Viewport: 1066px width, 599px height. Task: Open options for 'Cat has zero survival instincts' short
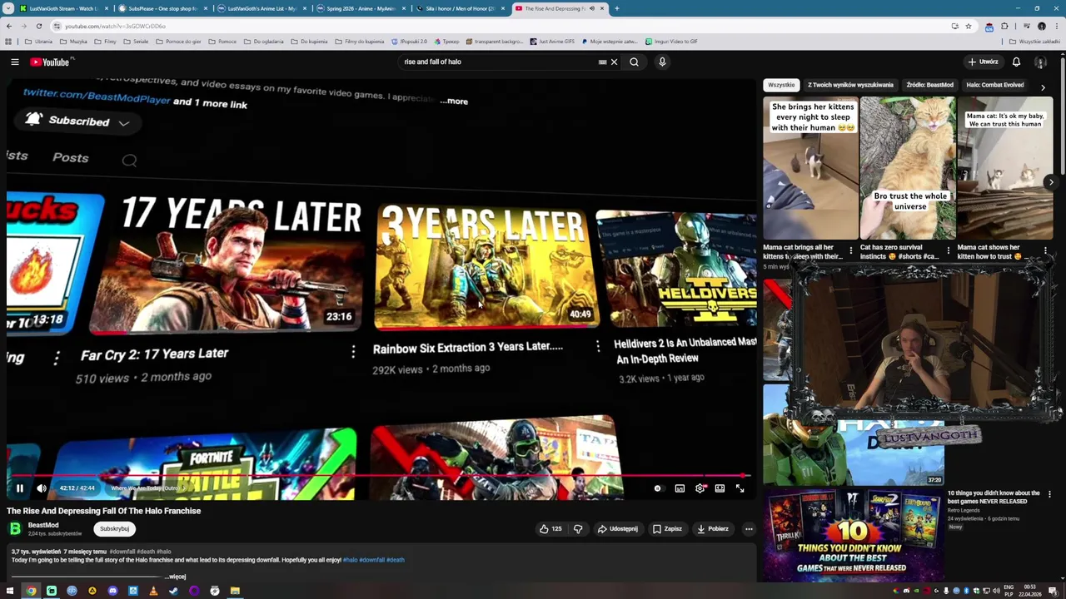click(948, 250)
